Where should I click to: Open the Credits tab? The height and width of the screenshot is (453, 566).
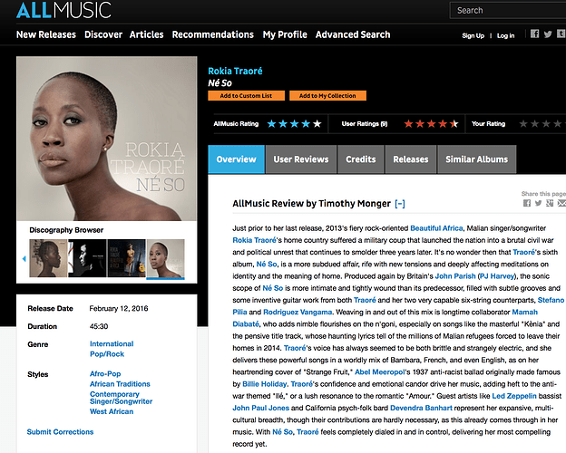click(x=361, y=159)
